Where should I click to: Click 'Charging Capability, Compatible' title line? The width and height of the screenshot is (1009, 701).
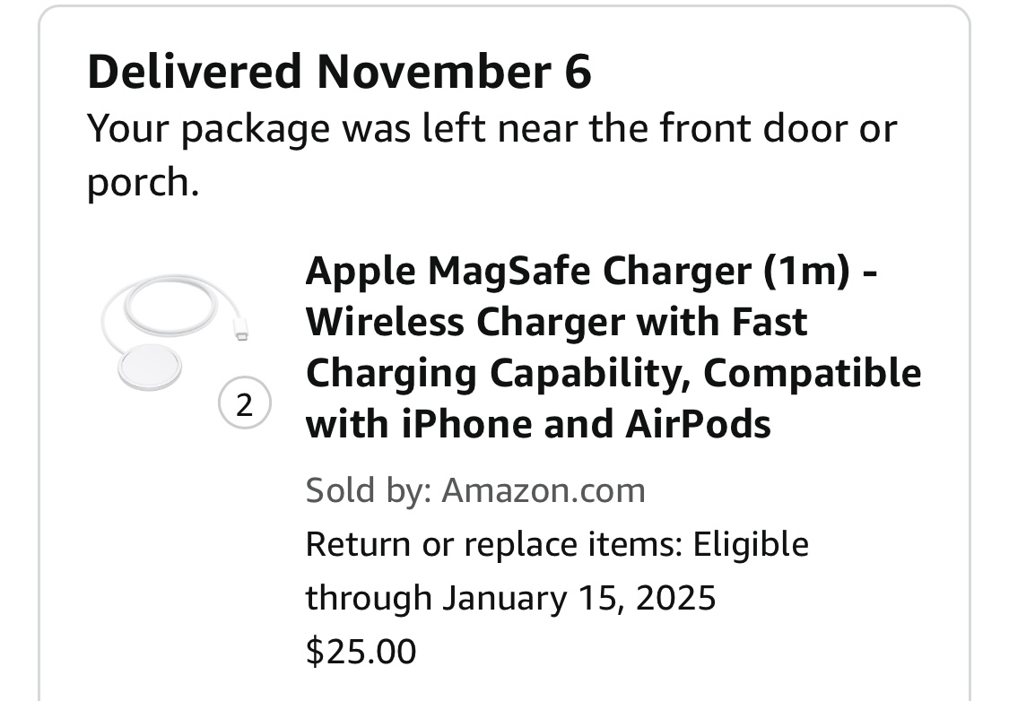[x=613, y=372]
